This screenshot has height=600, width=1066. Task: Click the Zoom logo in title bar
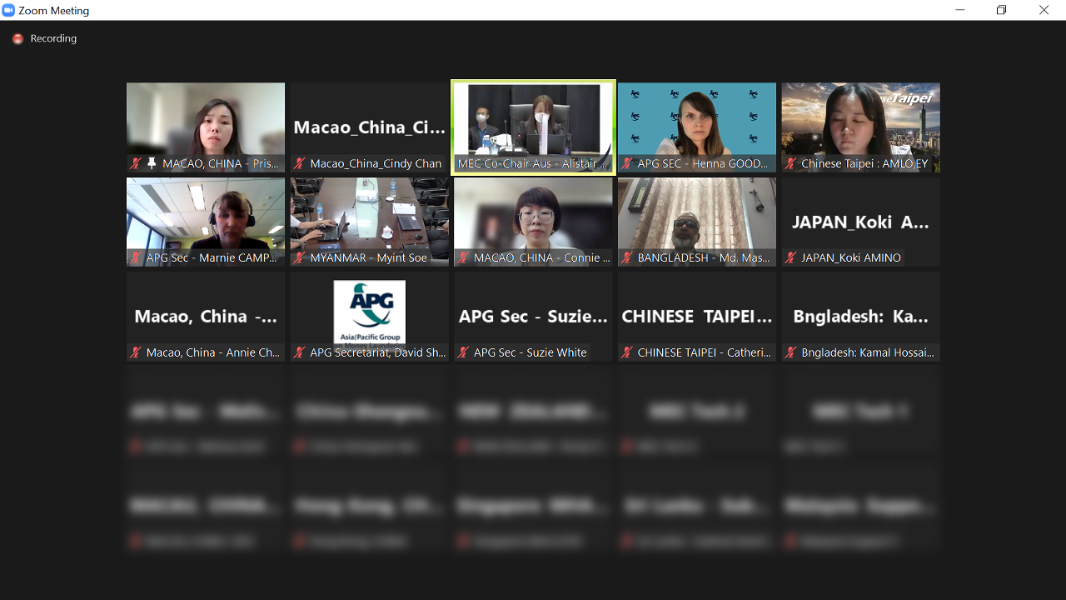[x=9, y=10]
